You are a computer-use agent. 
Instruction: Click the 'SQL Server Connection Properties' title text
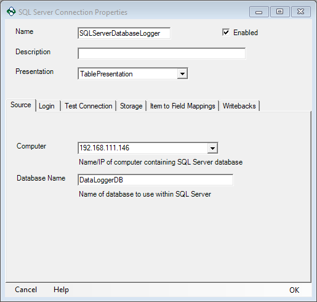(x=73, y=12)
